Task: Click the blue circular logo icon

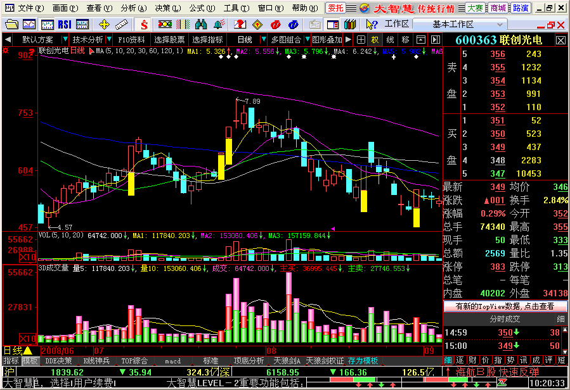Action: point(293,24)
